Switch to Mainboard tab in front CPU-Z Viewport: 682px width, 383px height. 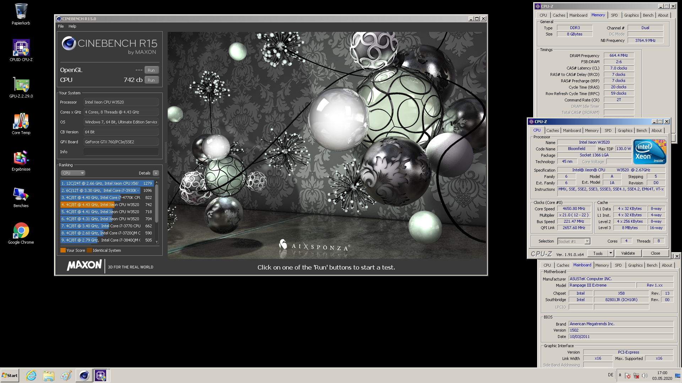pos(572,131)
